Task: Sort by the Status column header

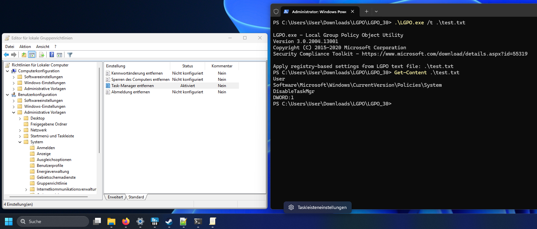Action: 188,66
